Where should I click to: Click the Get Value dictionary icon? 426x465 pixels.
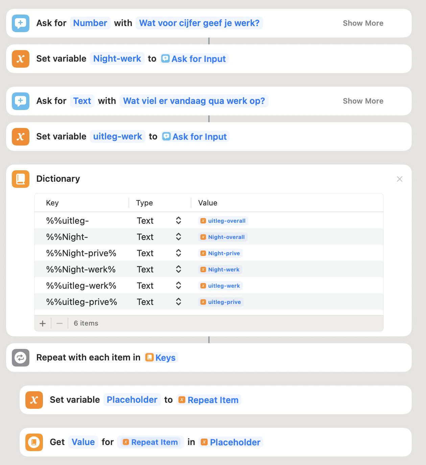coord(34,442)
